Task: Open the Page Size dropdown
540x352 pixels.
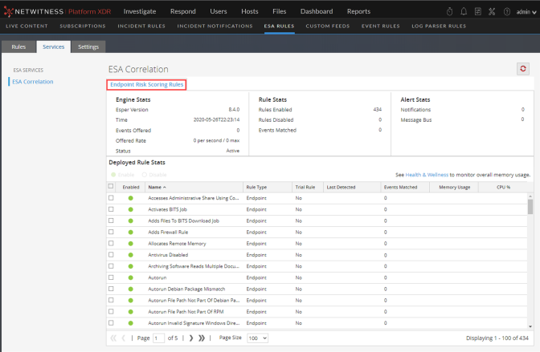Action: [x=258, y=338]
